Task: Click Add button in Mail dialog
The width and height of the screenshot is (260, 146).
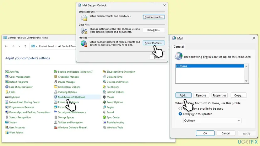Action: click(x=183, y=95)
